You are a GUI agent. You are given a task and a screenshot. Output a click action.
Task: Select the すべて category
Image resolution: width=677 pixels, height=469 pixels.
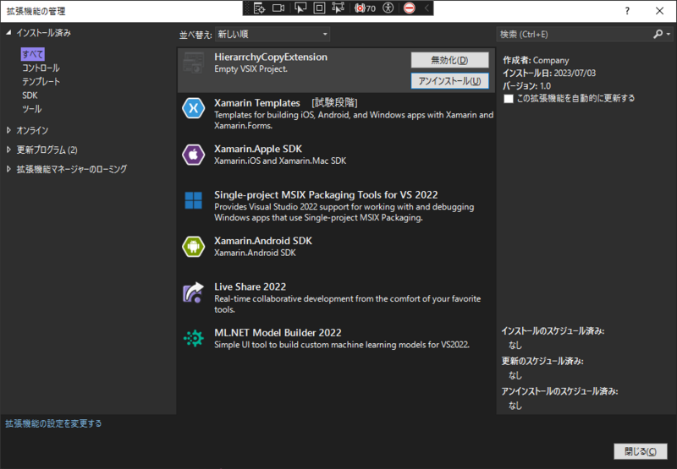coord(32,54)
